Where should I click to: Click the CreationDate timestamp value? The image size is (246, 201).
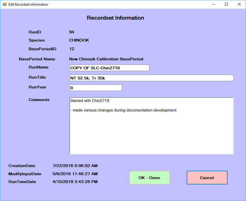pyautogui.click(x=75, y=166)
